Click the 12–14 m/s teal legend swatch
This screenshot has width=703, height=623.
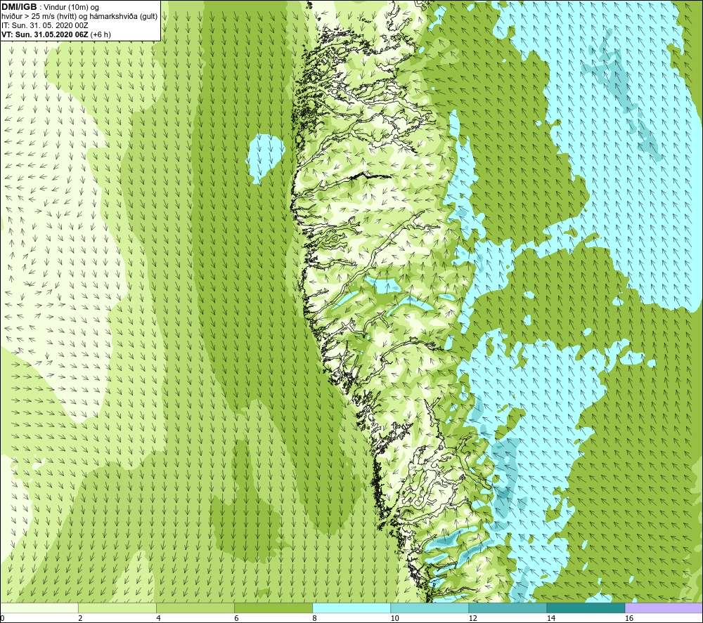point(508,608)
